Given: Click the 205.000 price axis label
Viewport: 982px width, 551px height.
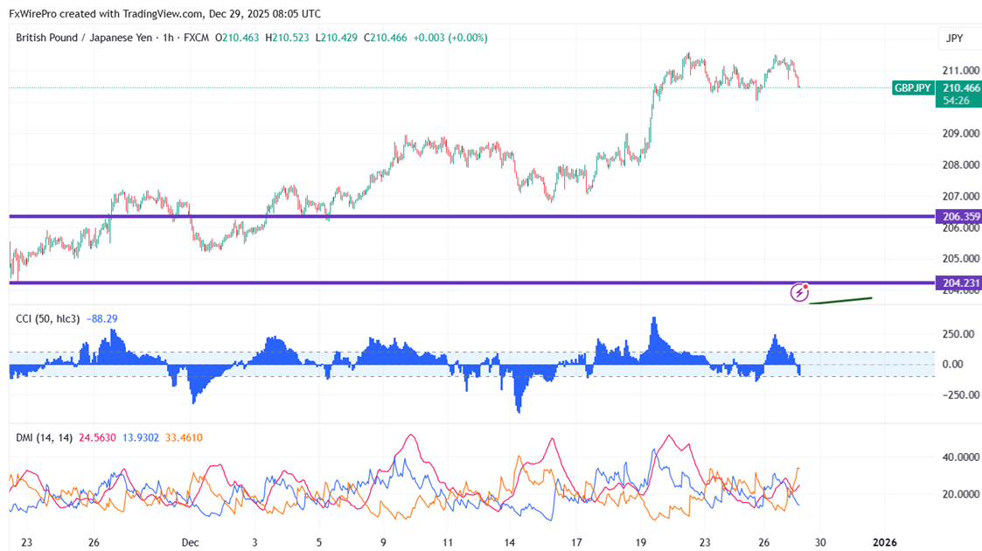Looking at the screenshot, I should 961,259.
